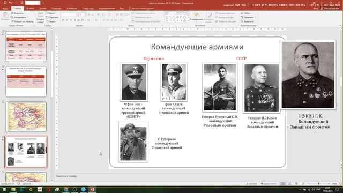This screenshot has height=193, width=343.
Task: Create a new slide with Создать слайд
Action: click(41, 18)
